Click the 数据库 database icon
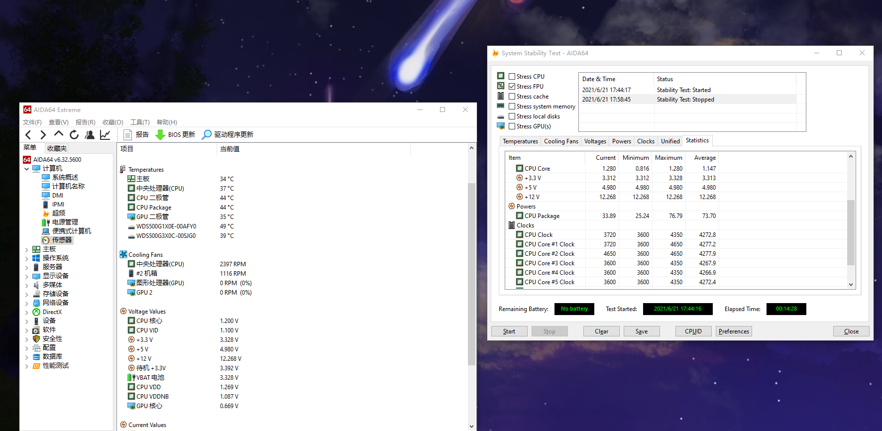Screen dimensions: 882x431 36,357
